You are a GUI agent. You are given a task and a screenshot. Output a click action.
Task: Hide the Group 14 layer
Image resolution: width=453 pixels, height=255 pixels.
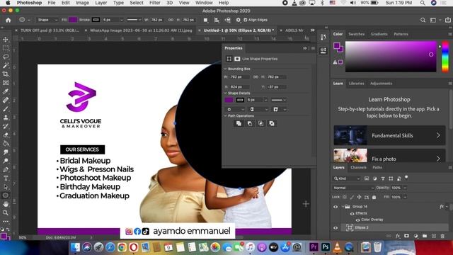(x=336, y=207)
